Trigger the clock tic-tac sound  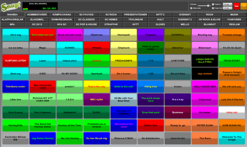click(178, 138)
